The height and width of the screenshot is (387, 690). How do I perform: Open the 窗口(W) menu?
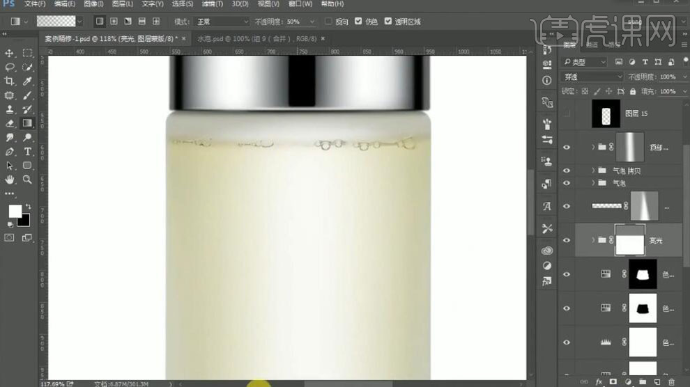[x=300, y=4]
